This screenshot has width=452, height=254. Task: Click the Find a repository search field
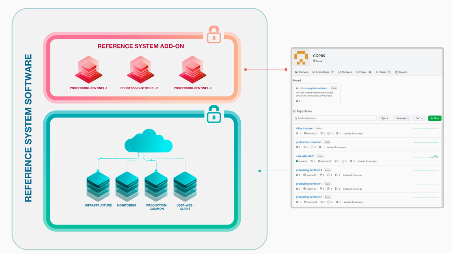[335, 118]
